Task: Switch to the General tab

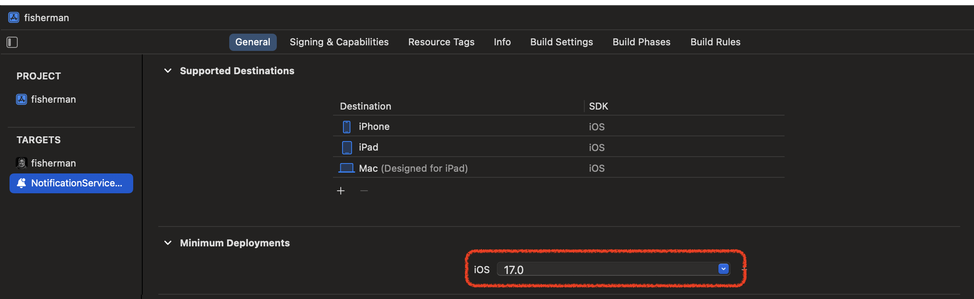Action: (x=253, y=42)
